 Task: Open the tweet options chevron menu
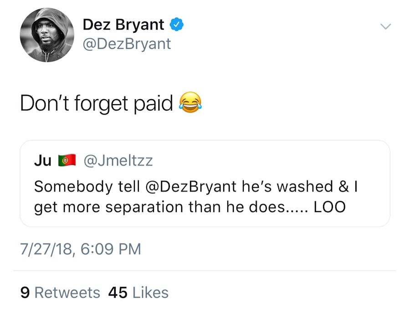[x=385, y=27]
